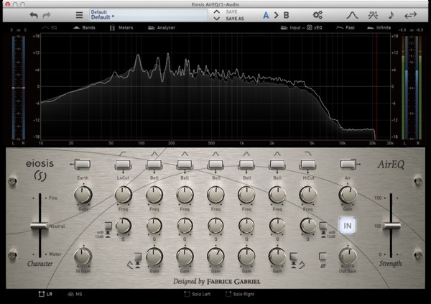
Task: Toggle the IN bypass button
Action: click(348, 226)
